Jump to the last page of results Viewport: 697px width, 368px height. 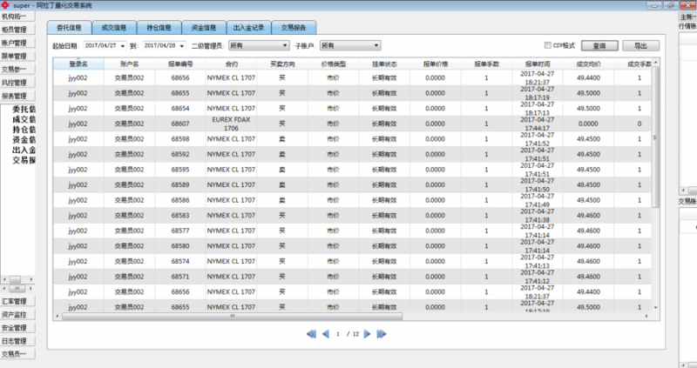(382, 334)
